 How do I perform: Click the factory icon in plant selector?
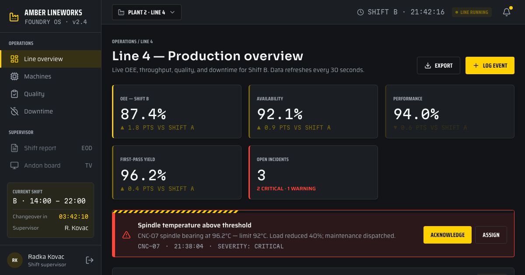121,12
